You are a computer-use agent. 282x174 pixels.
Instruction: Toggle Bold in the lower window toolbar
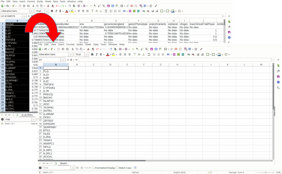tap(92, 54)
